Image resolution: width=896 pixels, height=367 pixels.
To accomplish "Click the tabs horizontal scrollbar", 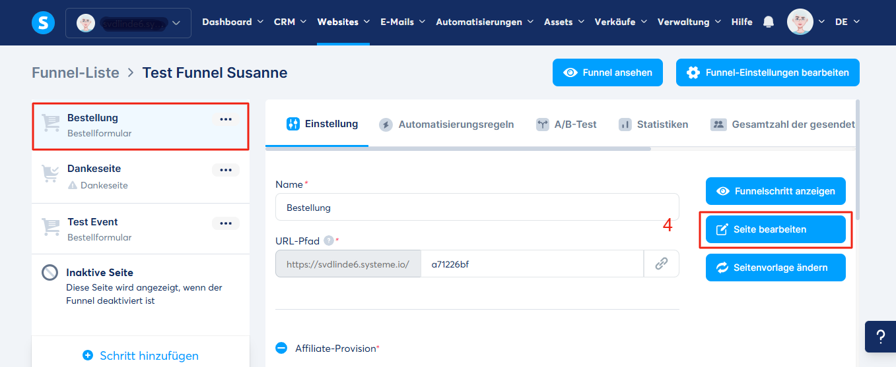I will [x=458, y=149].
